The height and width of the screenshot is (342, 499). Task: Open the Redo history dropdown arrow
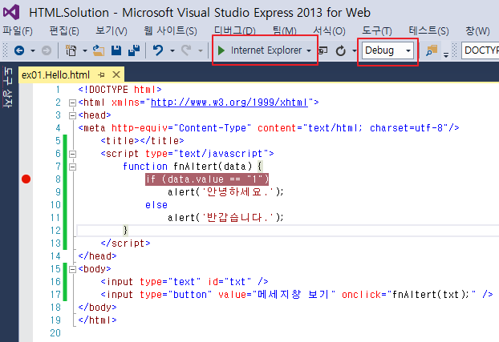201,50
